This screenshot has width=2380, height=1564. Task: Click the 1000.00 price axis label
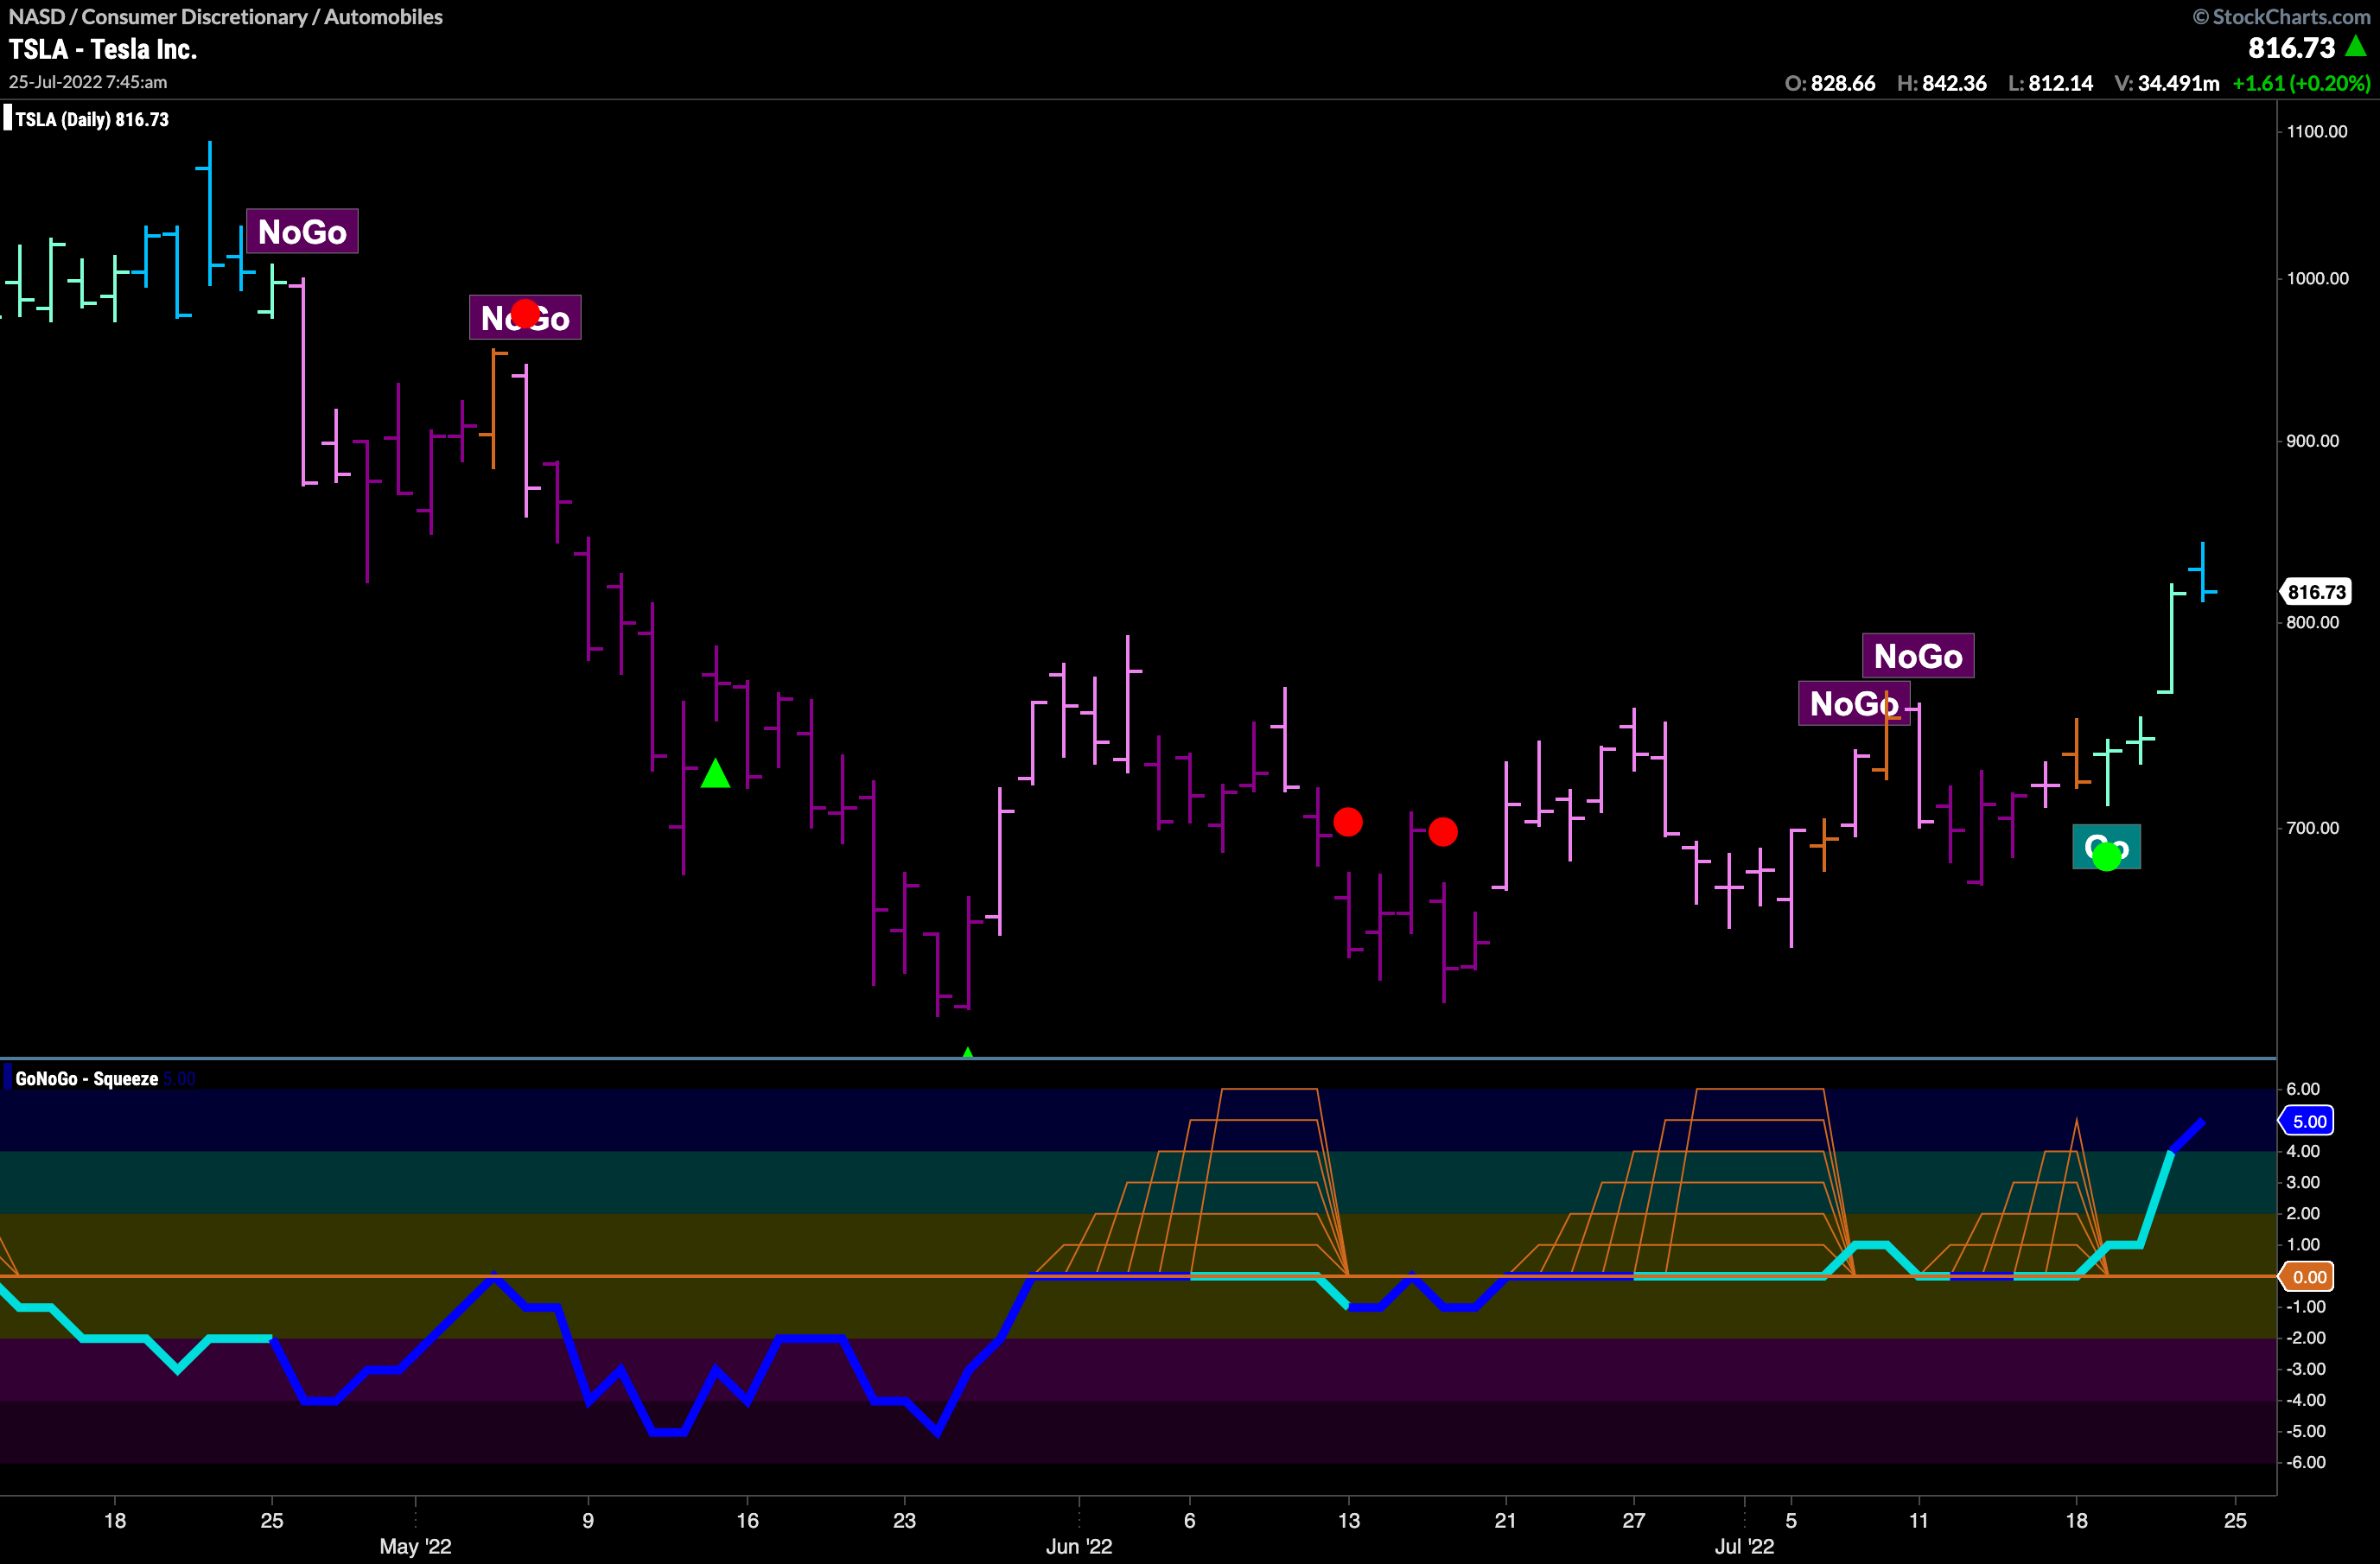point(2317,278)
